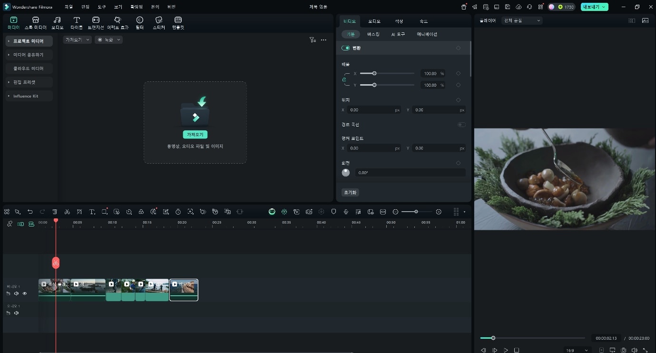The image size is (656, 353).
Task: Click the scale X slider handle
Action: pyautogui.click(x=374, y=73)
